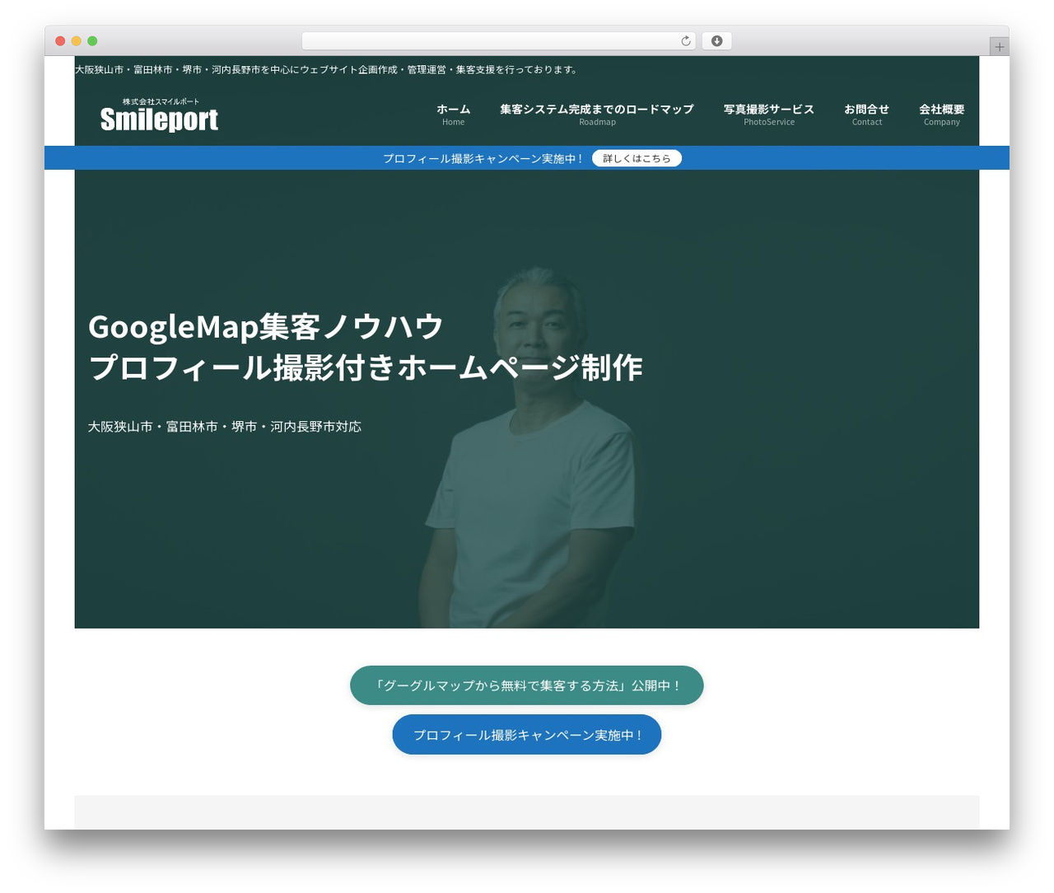
Task: Click the browser reload icon
Action: (x=685, y=41)
